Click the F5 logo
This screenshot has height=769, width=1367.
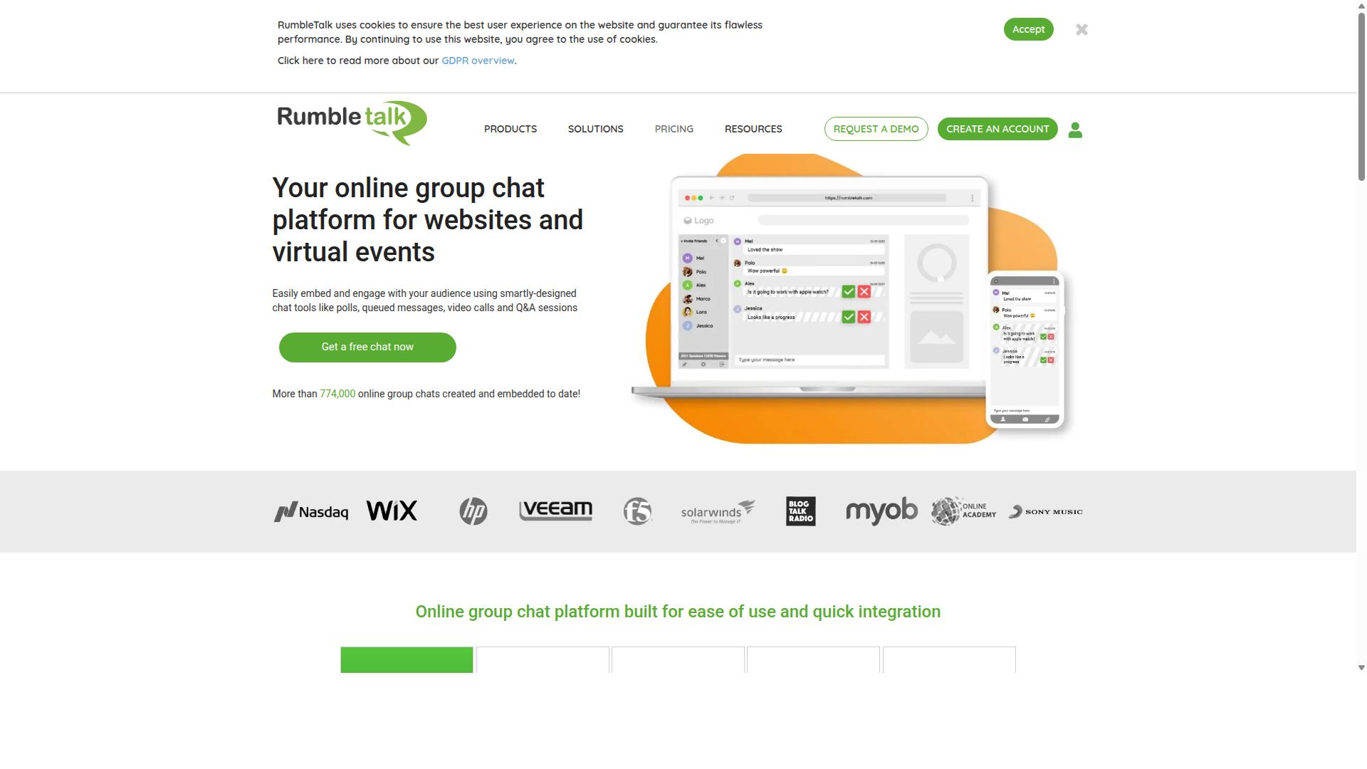coord(637,511)
